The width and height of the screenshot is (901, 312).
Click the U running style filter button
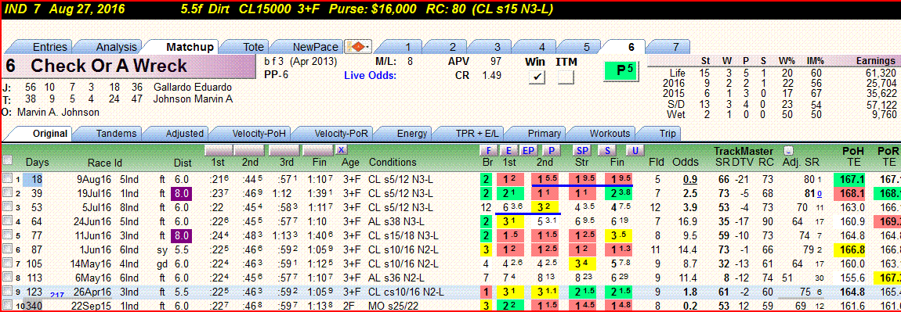(x=635, y=149)
